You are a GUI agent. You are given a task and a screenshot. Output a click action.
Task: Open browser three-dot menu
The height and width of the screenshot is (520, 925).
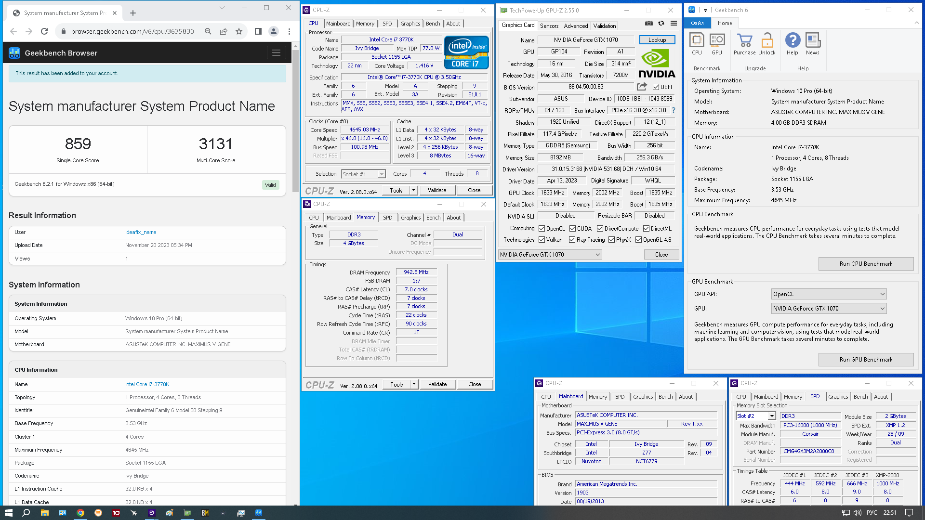tap(289, 31)
